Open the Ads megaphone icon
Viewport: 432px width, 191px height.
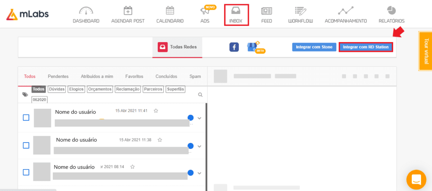click(205, 11)
